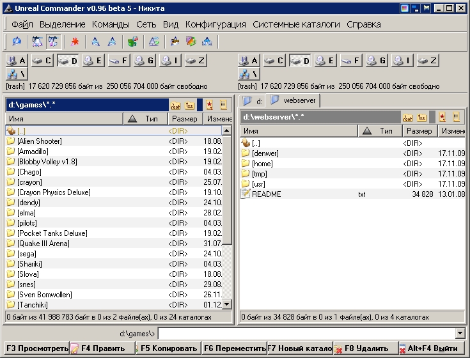Open the Системные каталоги menu
470x358 pixels.
click(x=296, y=24)
